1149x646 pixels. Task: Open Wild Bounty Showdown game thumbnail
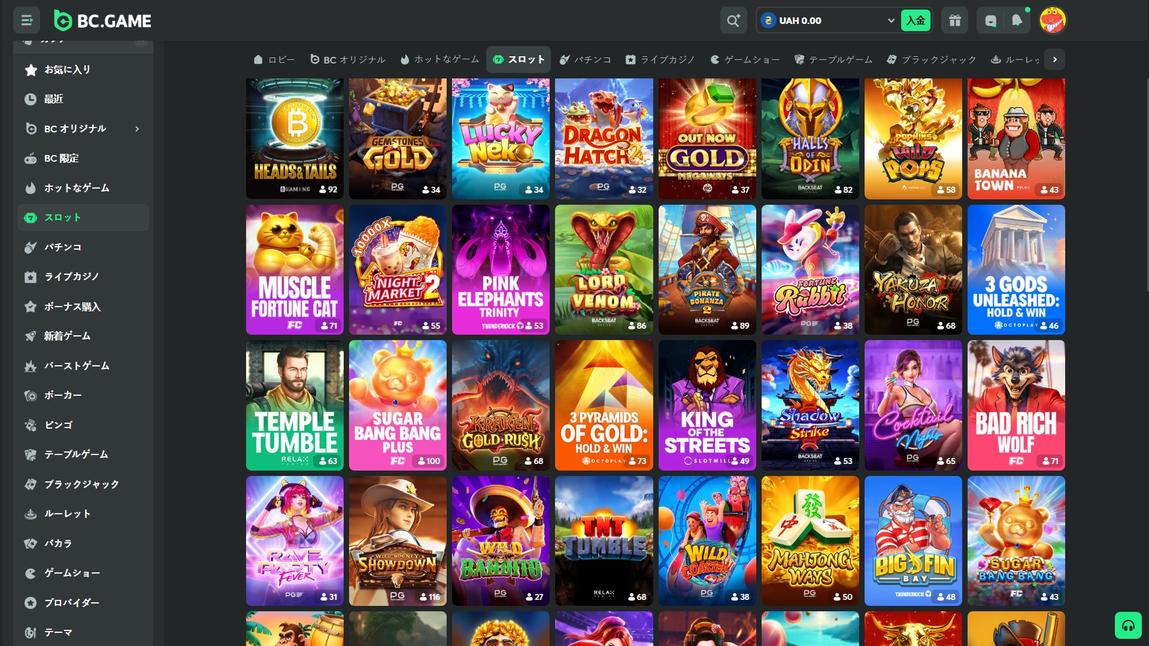coord(398,541)
